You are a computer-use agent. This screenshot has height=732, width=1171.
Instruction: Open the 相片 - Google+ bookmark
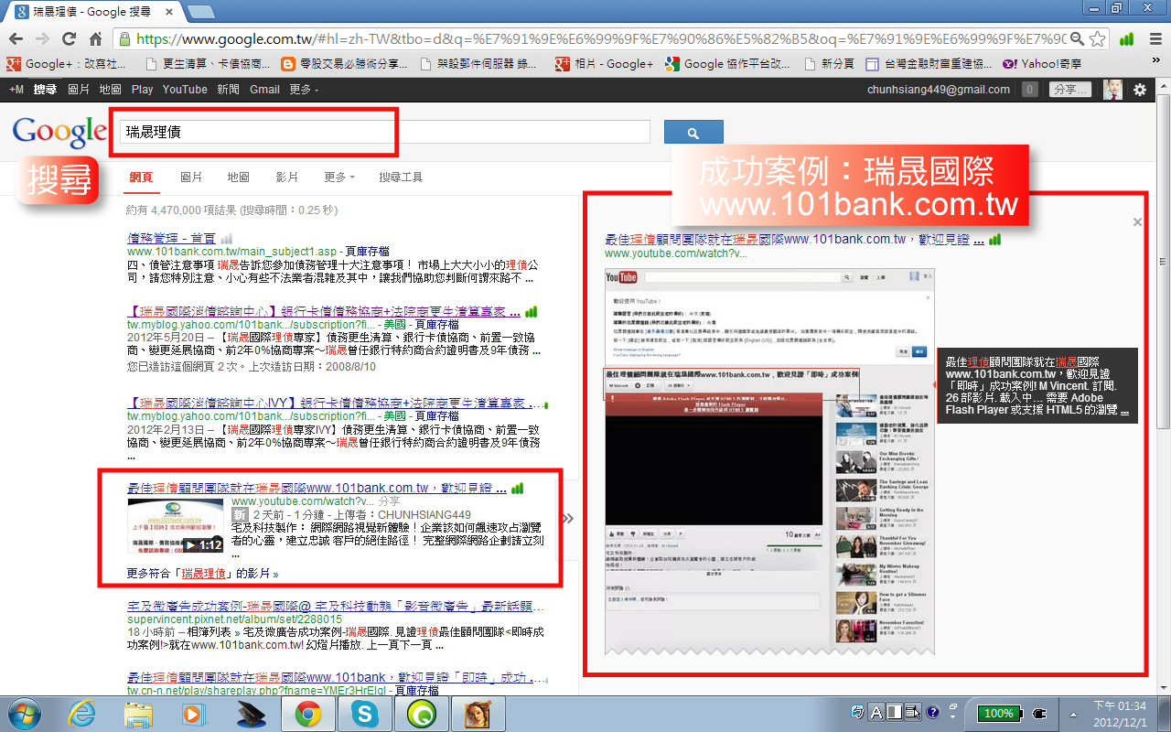point(605,64)
